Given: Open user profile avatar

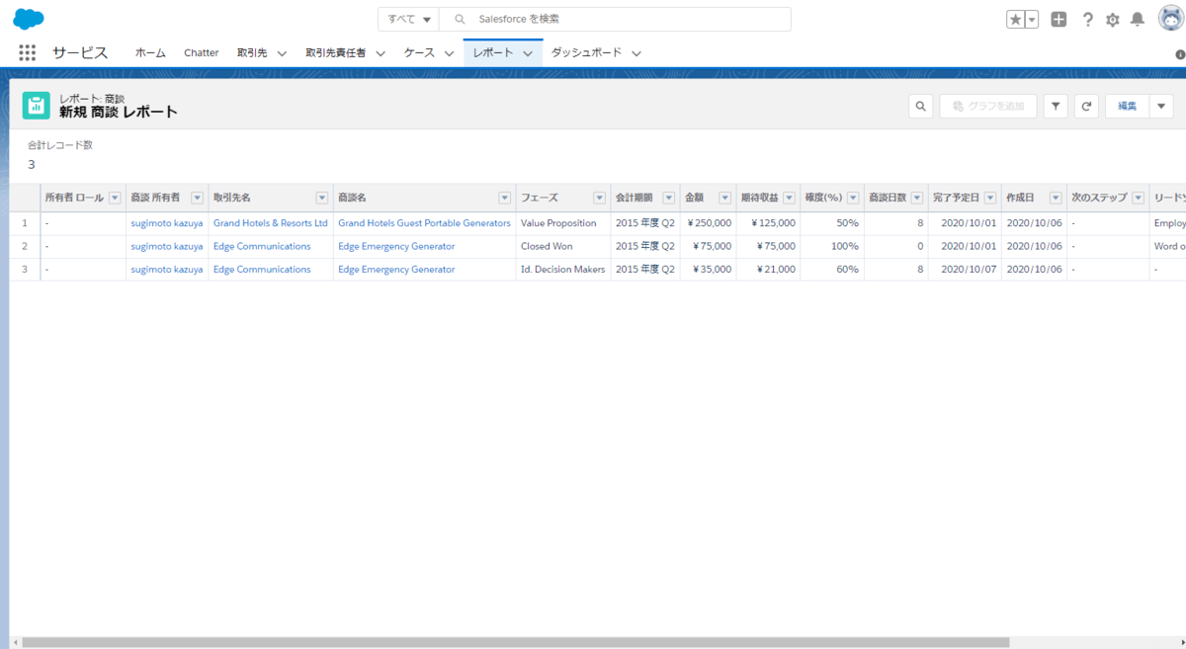Looking at the screenshot, I should tap(1170, 19).
